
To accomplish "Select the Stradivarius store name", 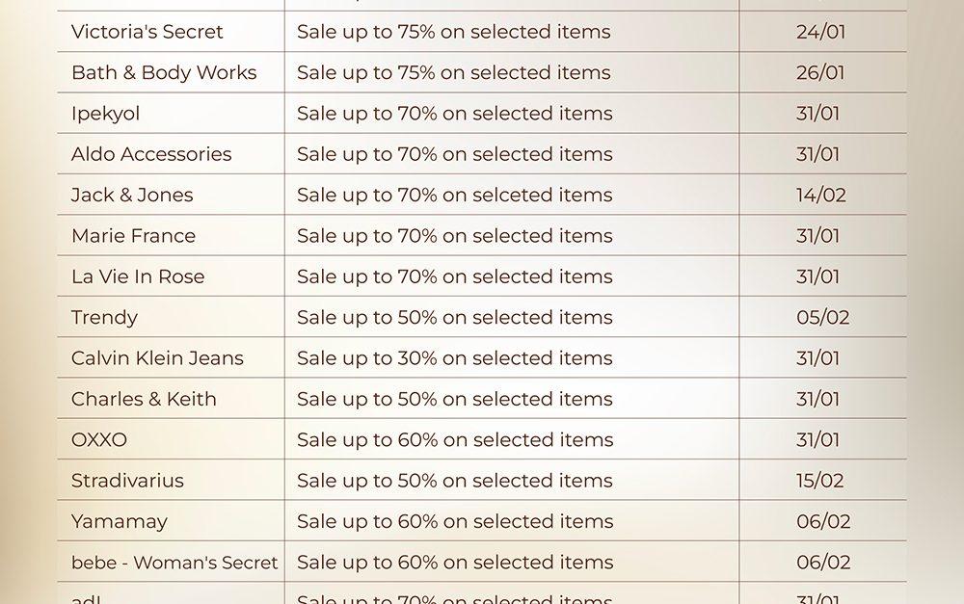I will [x=127, y=481].
